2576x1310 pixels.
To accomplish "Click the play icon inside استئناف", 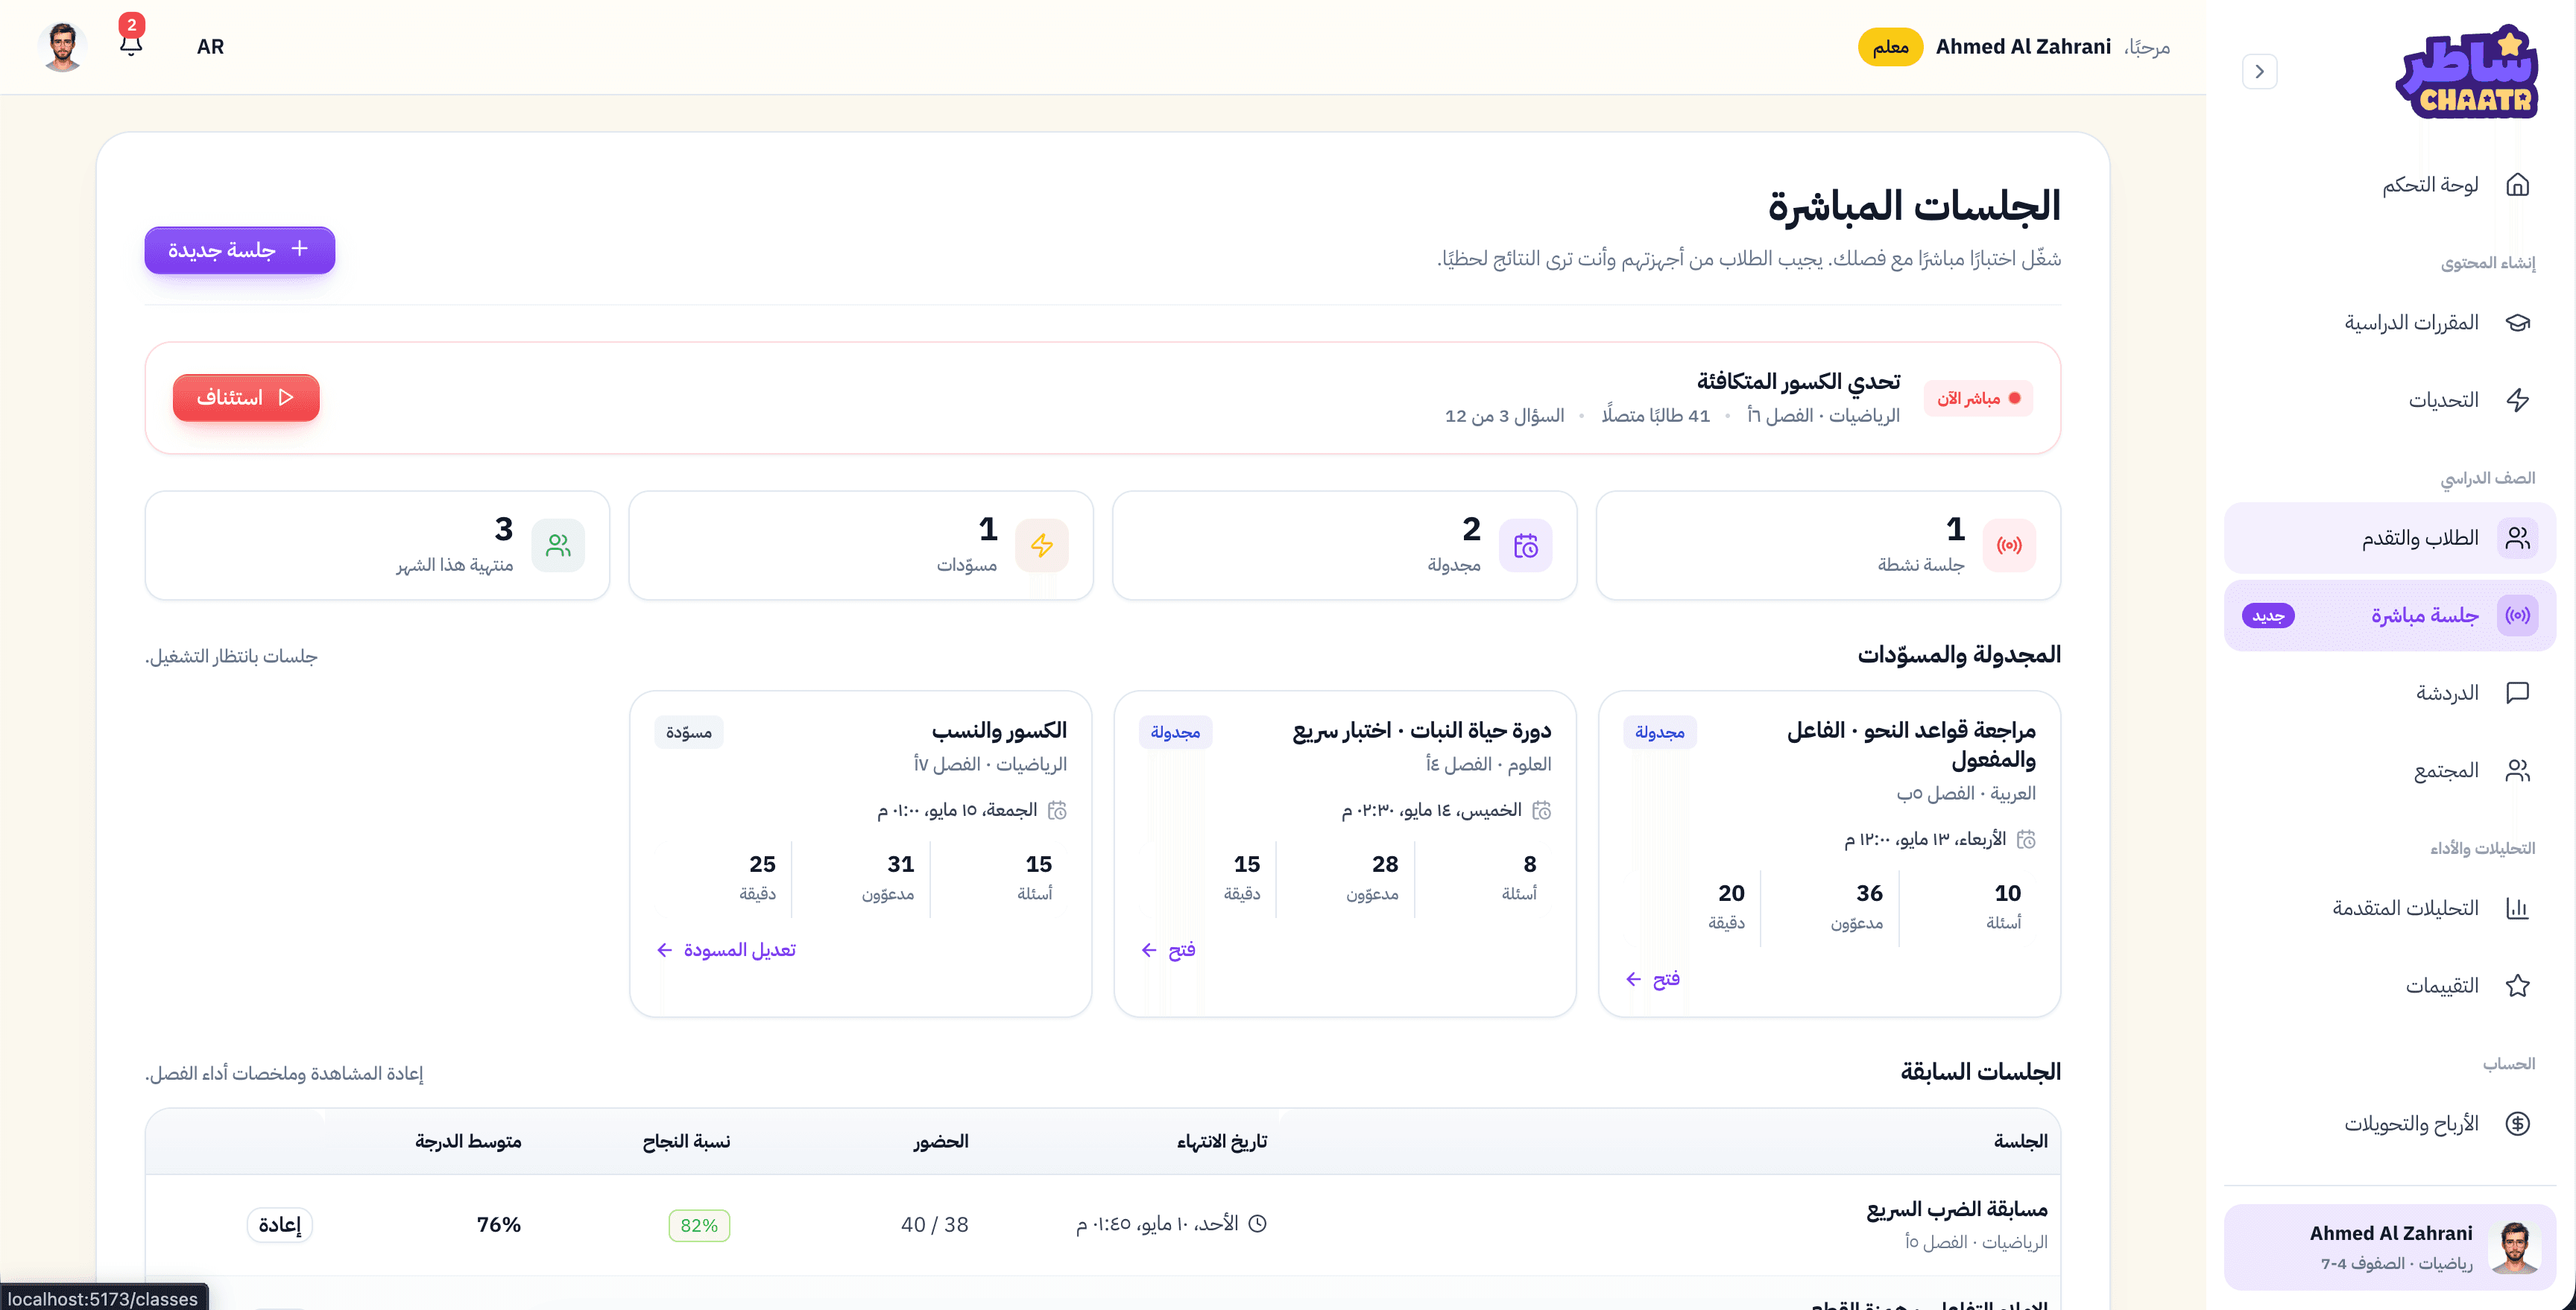I will [286, 397].
